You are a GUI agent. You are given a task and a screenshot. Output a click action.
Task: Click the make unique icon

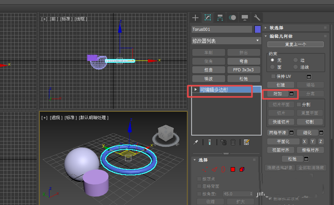click(x=224, y=142)
